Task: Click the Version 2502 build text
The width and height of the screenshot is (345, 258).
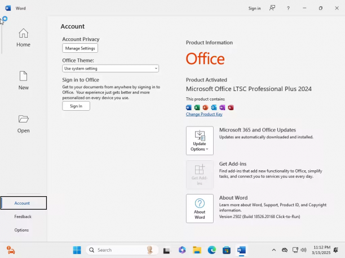Action: [259, 216]
